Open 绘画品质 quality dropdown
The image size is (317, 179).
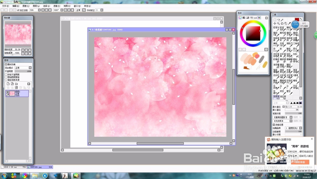(301, 128)
